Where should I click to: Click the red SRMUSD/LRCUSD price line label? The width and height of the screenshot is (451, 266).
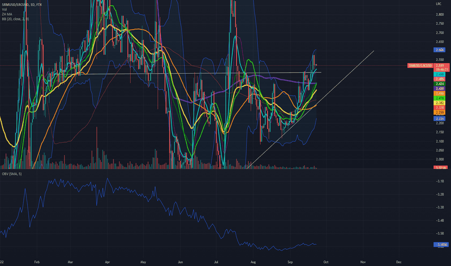(420, 66)
